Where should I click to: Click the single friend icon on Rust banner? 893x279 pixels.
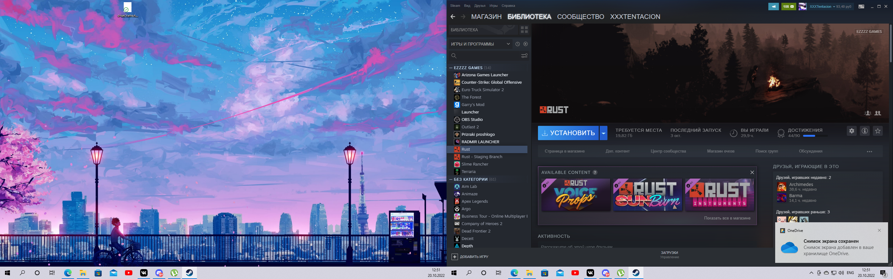868,113
